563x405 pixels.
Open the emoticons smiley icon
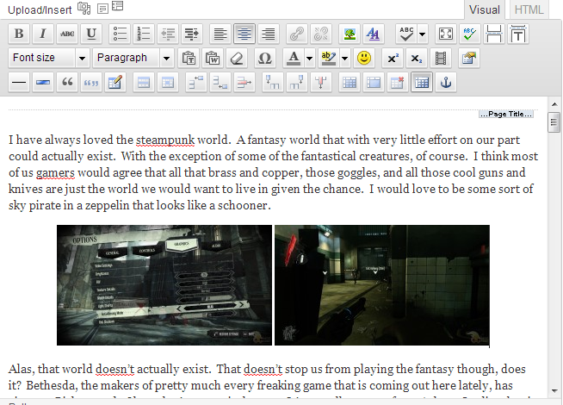point(364,58)
